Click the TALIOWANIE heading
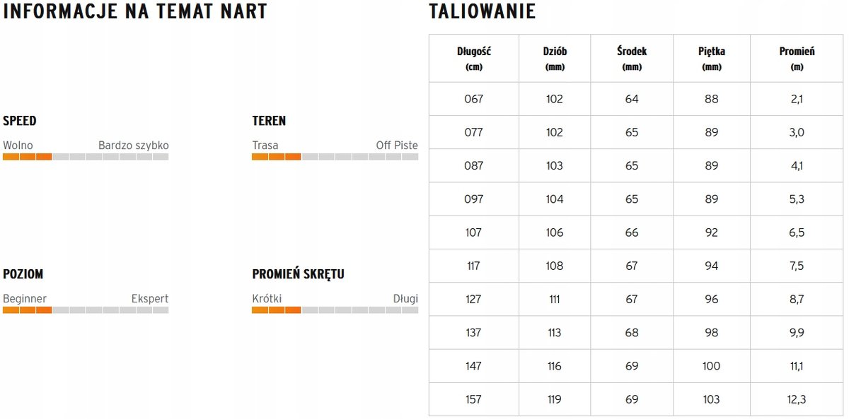849x419 pixels. coord(483,12)
